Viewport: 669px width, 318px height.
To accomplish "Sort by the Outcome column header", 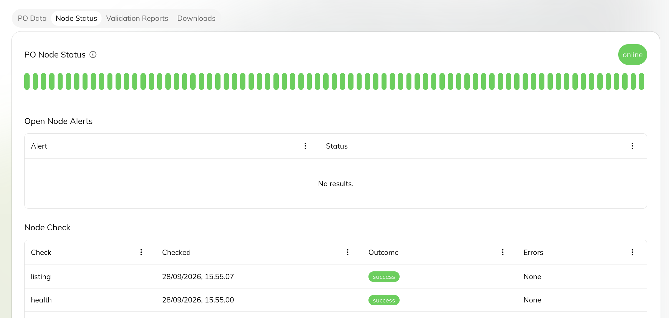I will click(x=383, y=252).
